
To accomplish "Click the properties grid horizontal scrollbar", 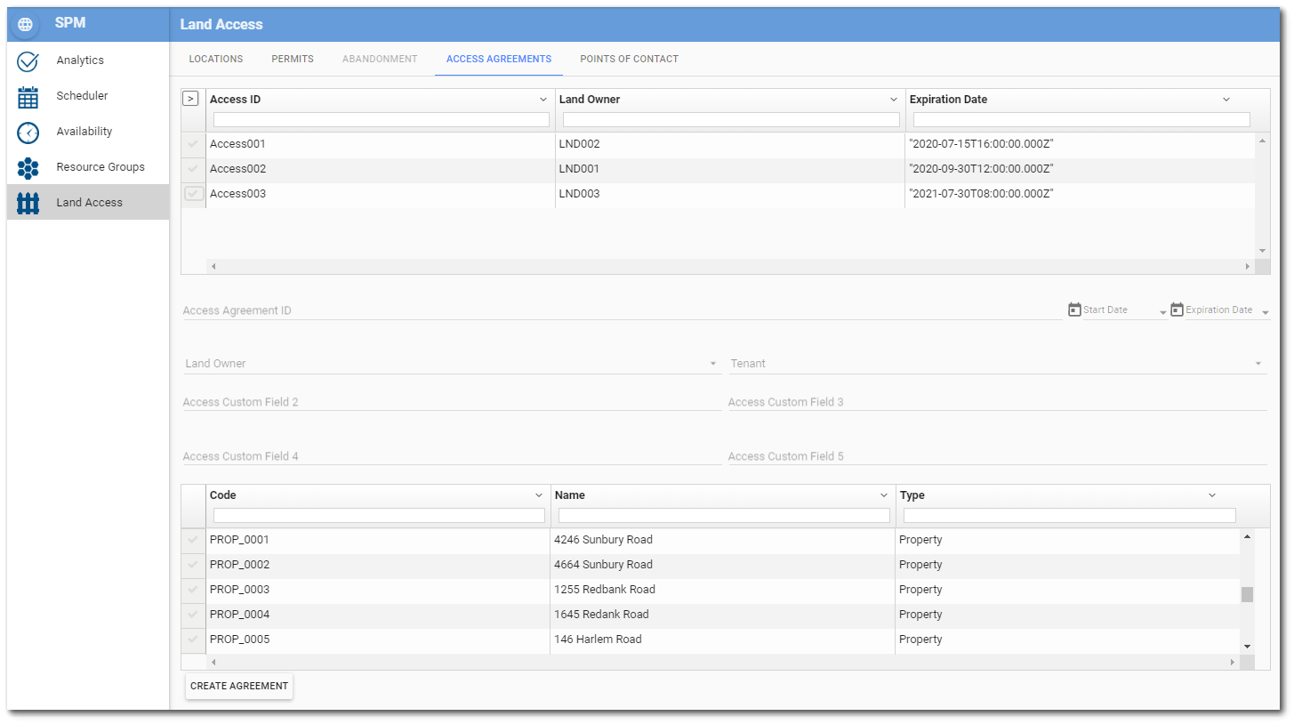I will [x=723, y=662].
